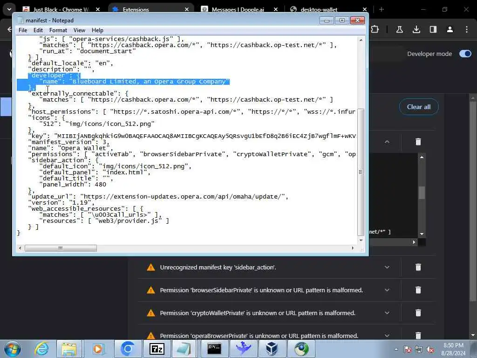This screenshot has width=477, height=358.
Task: Click code panel scroll up arrow in Extensions
Action: (x=422, y=157)
